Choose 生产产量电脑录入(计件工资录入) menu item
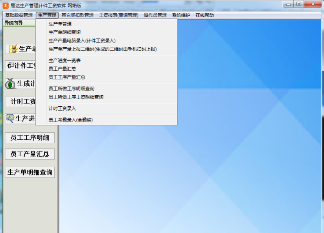324x233 pixels. point(81,40)
